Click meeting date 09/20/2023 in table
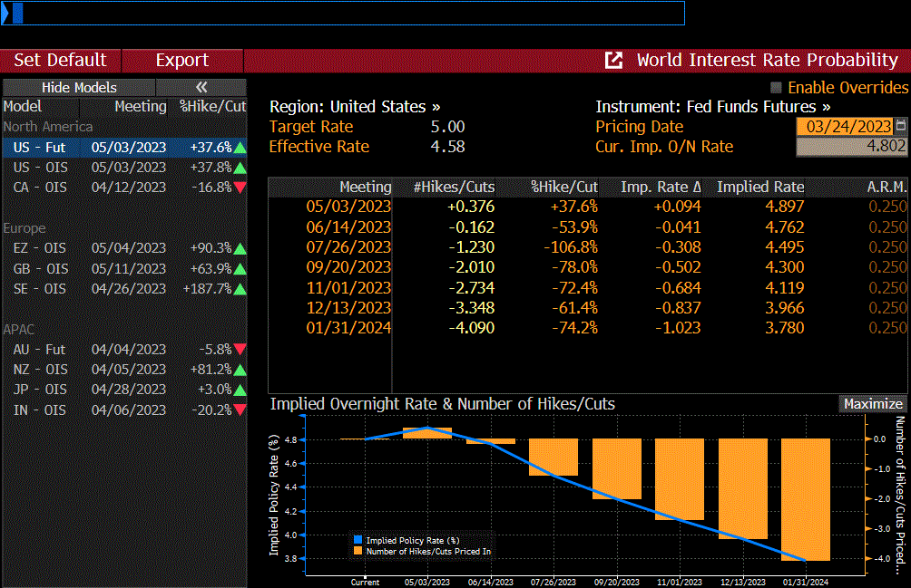The height and width of the screenshot is (588, 911). tap(348, 267)
